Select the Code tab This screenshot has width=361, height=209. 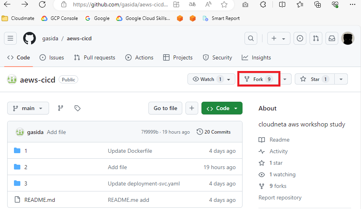pyautogui.click(x=19, y=57)
